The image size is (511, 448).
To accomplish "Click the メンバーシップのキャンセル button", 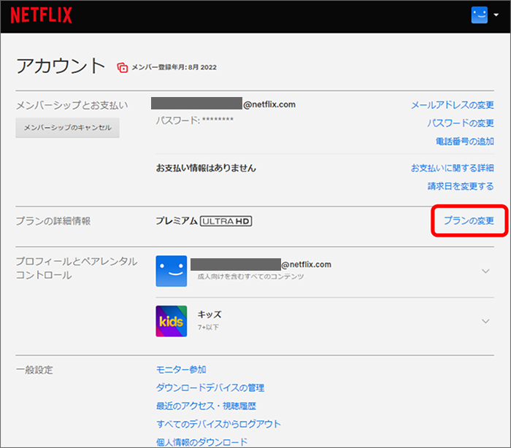I will click(x=68, y=128).
